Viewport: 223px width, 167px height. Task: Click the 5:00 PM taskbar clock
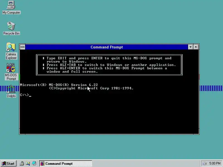click(215, 163)
